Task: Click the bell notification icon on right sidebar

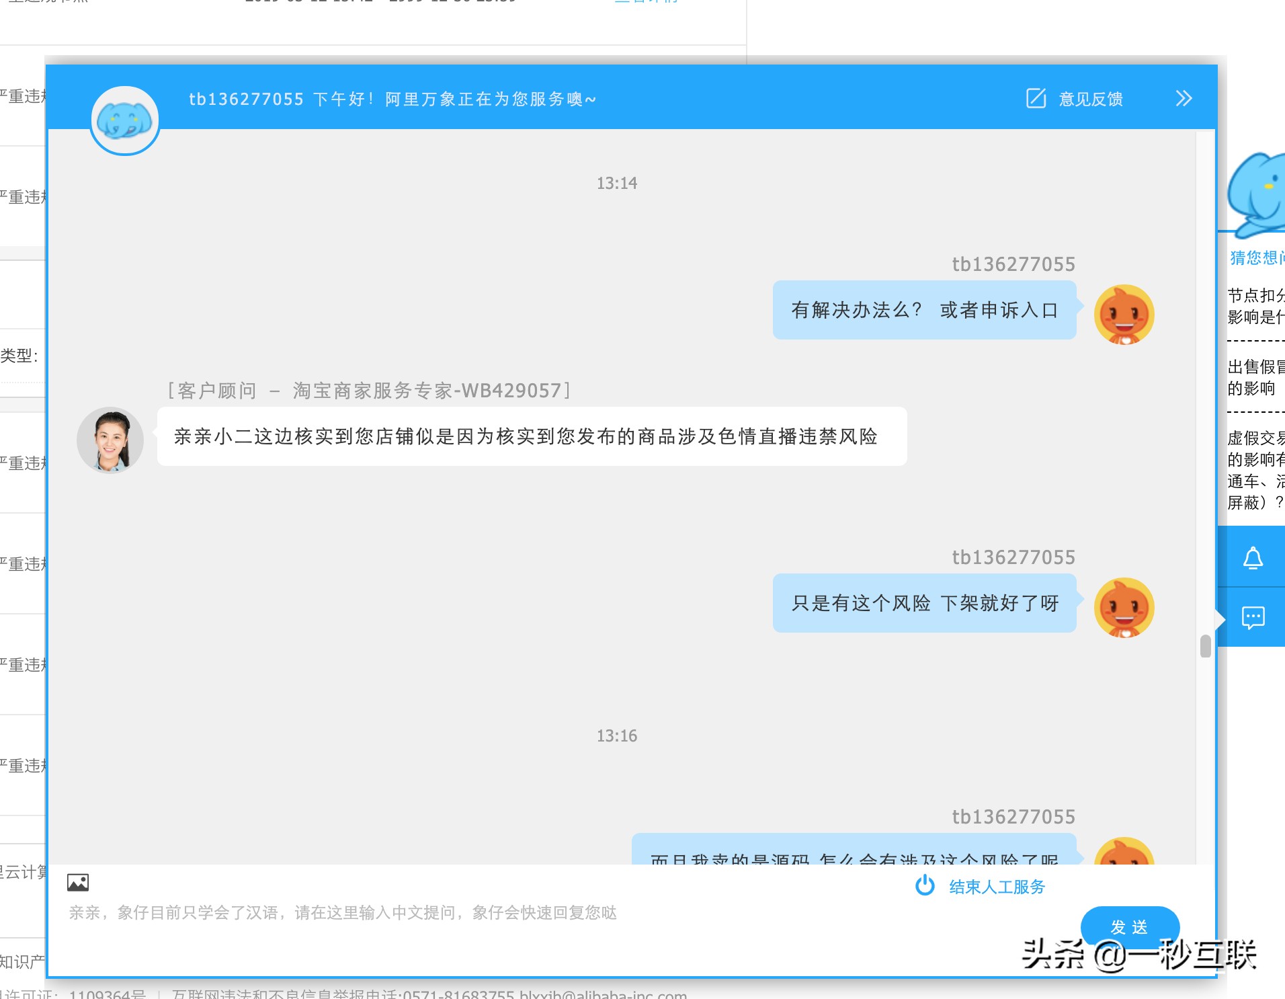Action: click(x=1252, y=557)
